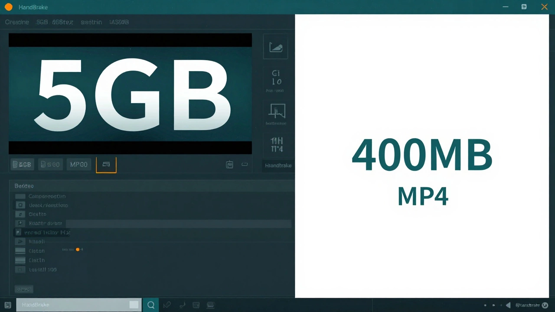
Task: Open File Explorer from the taskbar
Action: coord(7,305)
